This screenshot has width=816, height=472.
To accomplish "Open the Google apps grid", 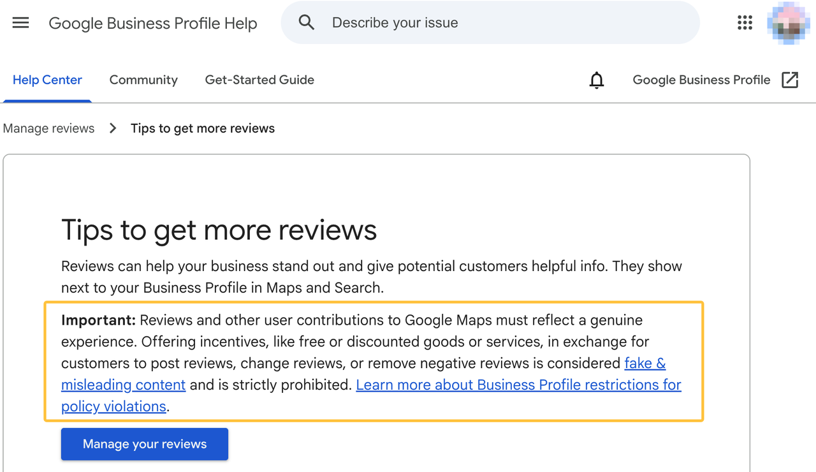I will 745,23.
